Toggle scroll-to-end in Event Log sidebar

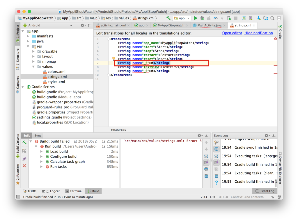coord(216,162)
